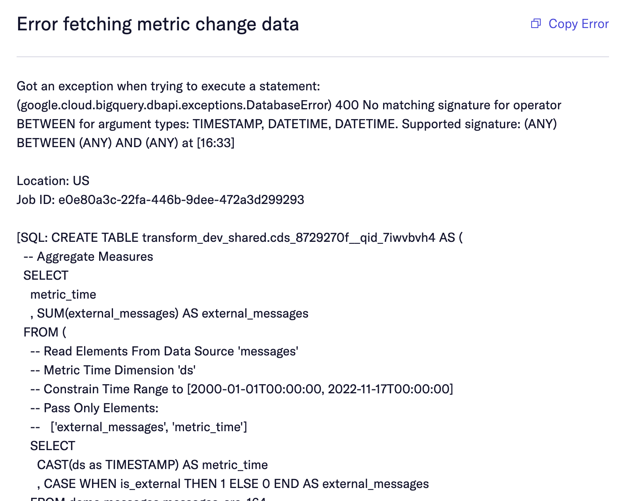Click the horizontal divider below the title
The image size is (628, 501).
(314, 56)
